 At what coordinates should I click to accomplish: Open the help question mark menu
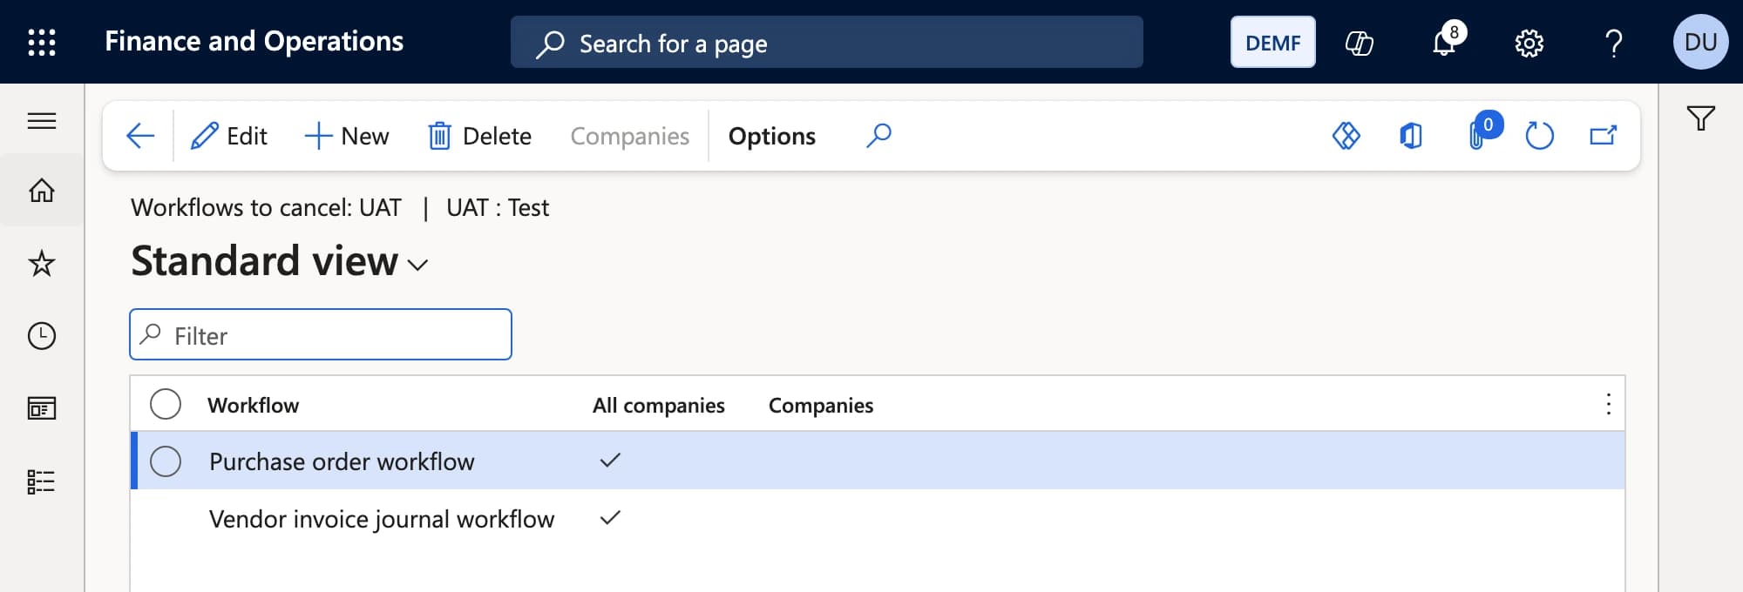(1613, 43)
